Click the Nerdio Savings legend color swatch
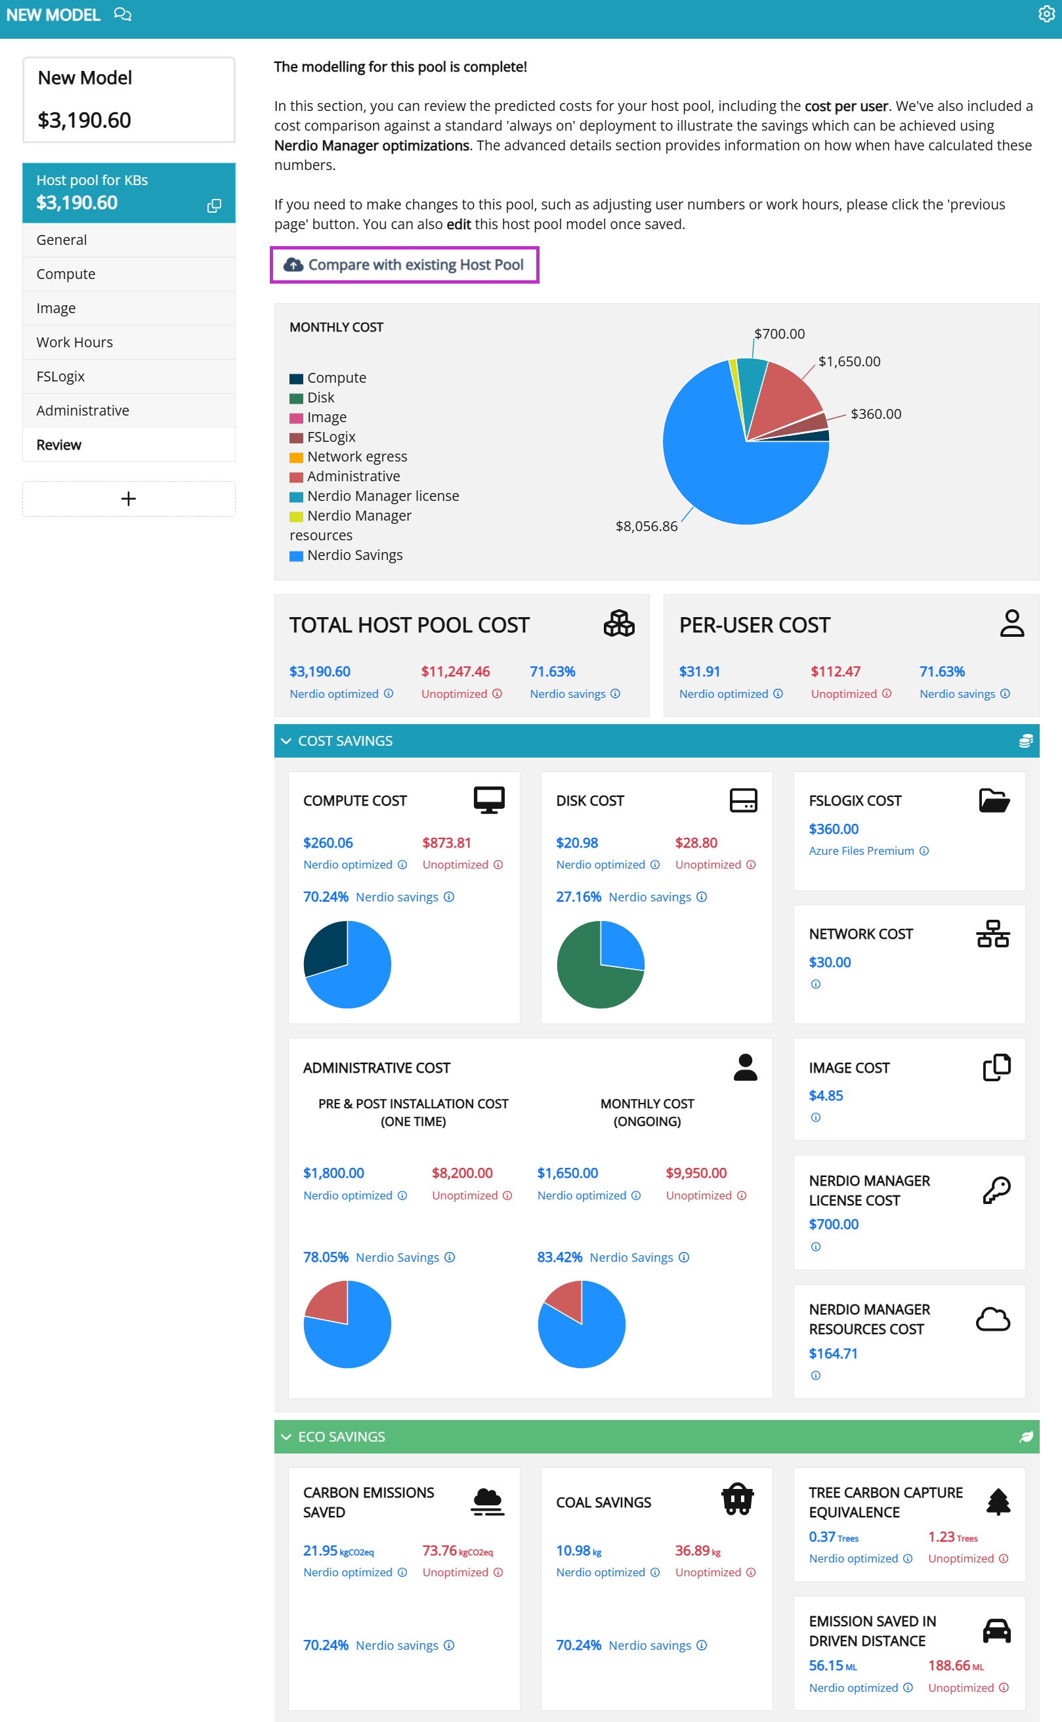Screen dimensions: 1062x1722 click(296, 555)
